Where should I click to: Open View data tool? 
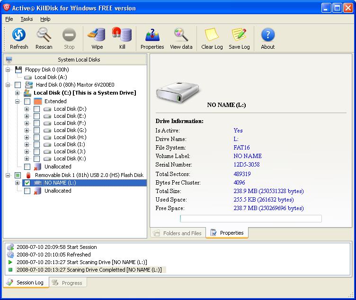[x=181, y=35]
